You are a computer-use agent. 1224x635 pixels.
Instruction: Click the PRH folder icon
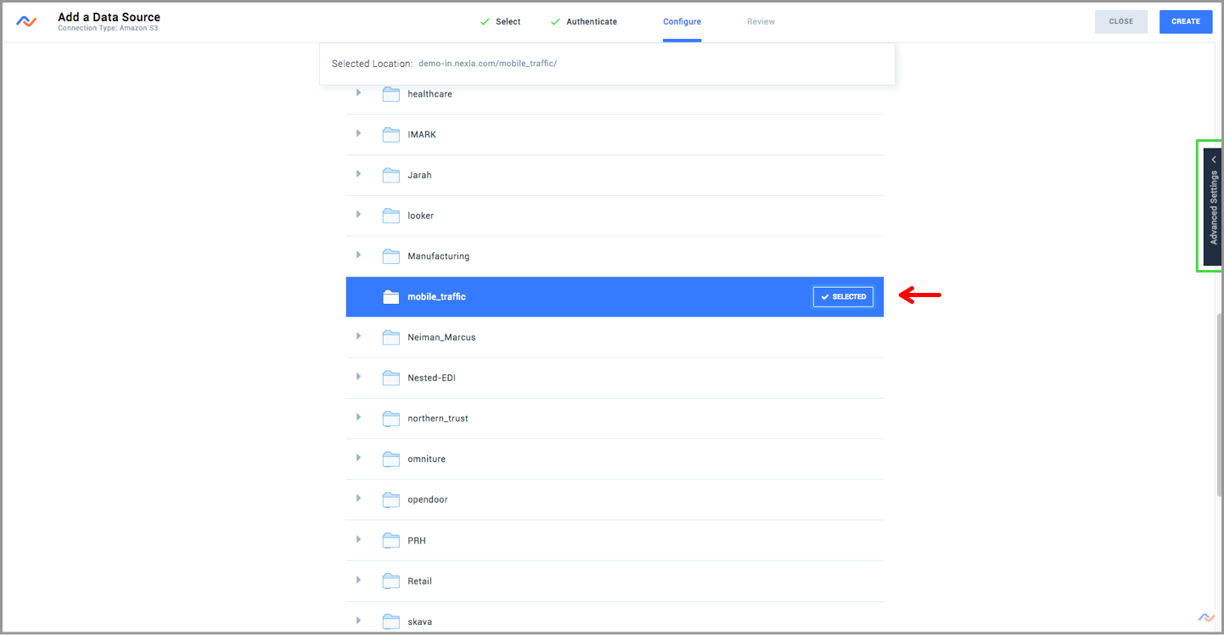390,540
